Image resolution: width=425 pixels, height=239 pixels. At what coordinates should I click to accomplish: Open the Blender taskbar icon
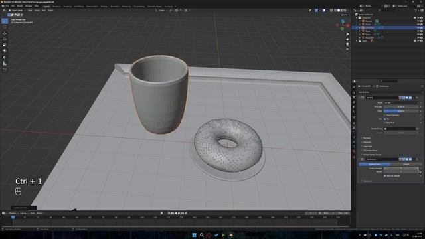[x=230, y=235]
